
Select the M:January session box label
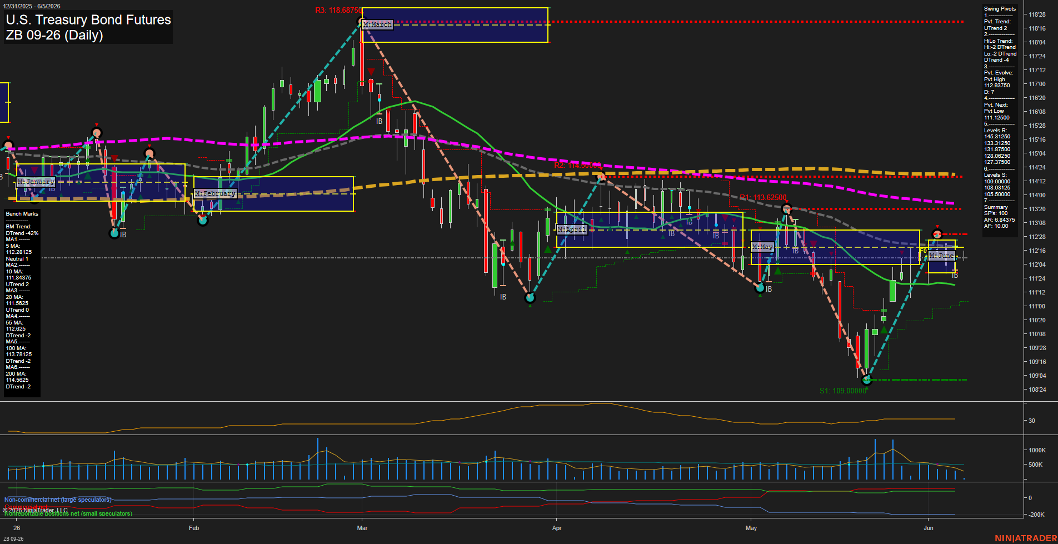36,182
